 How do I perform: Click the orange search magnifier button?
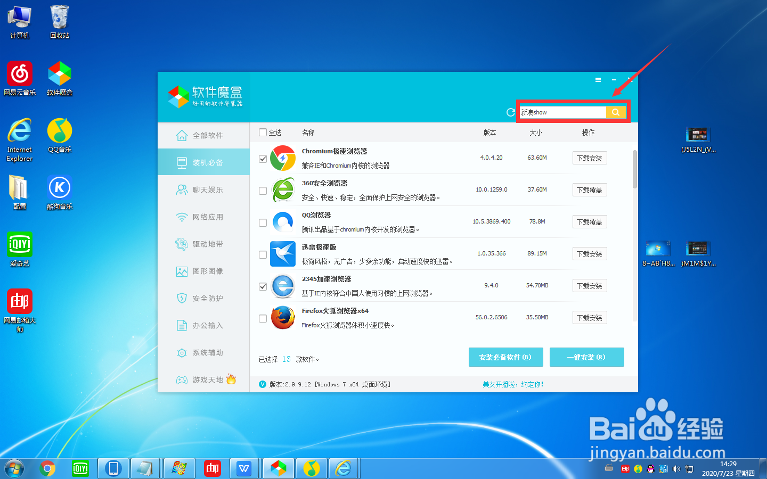point(616,112)
